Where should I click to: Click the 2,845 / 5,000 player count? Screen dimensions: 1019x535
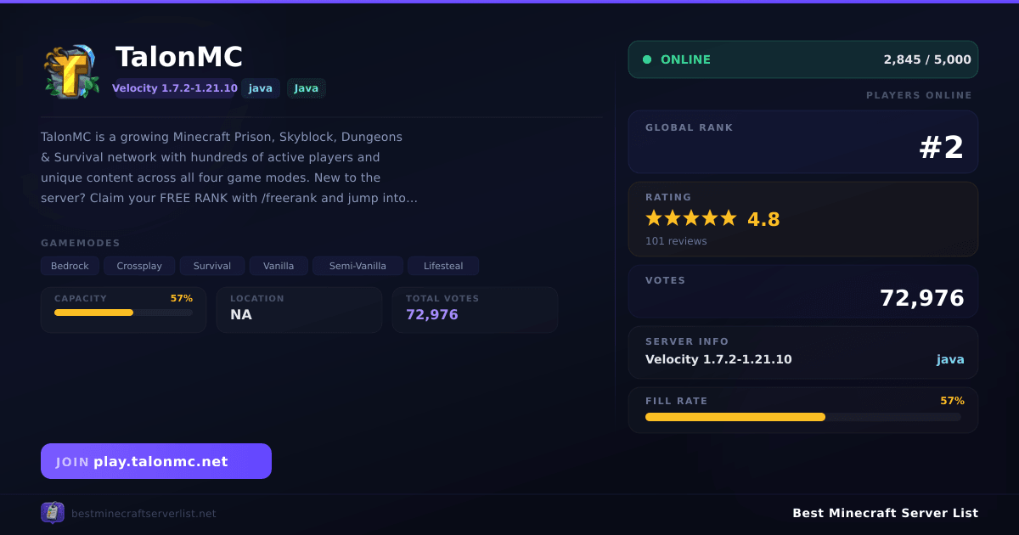pos(927,59)
